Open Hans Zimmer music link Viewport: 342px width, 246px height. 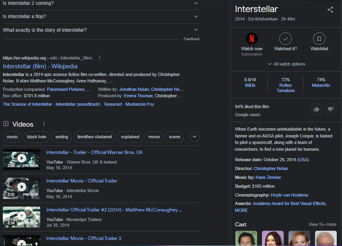click(x=268, y=178)
